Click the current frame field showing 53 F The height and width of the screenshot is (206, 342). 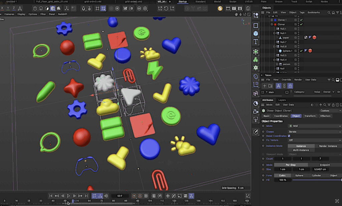pos(120,196)
